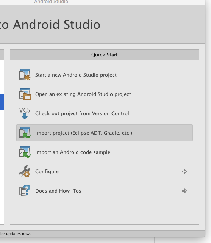This screenshot has height=243, width=211.
Task: Click the Android Studio window title bar
Action: click(x=51, y=2)
